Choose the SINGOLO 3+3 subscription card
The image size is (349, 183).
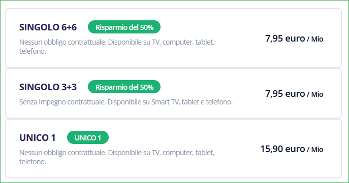pos(173,93)
